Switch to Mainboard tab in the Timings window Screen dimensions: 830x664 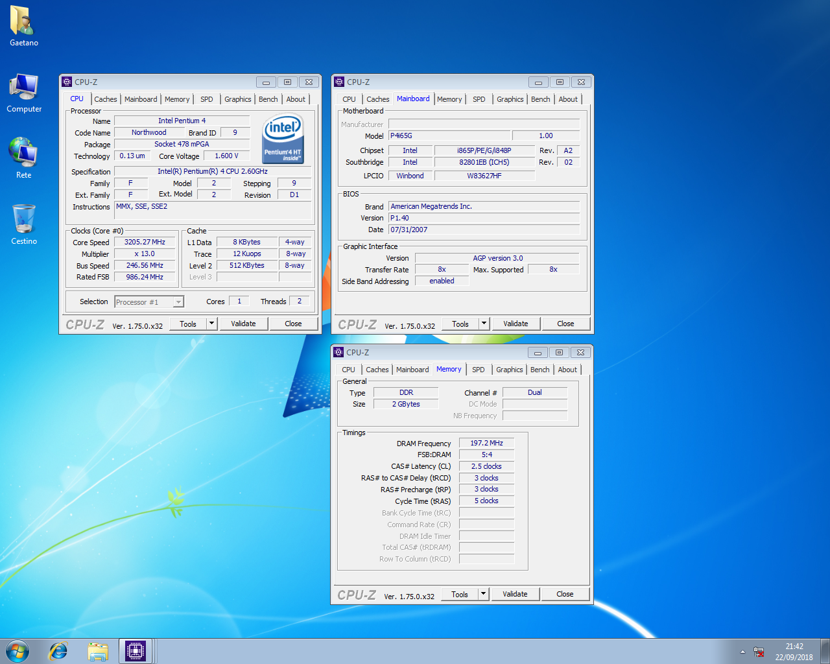tap(412, 370)
